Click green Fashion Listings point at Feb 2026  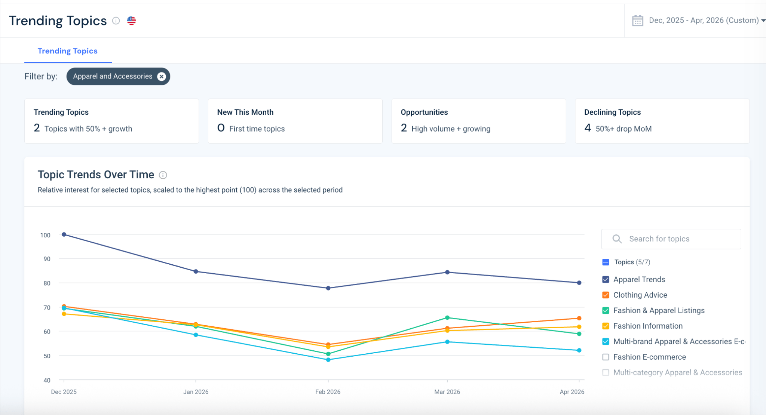click(x=328, y=354)
